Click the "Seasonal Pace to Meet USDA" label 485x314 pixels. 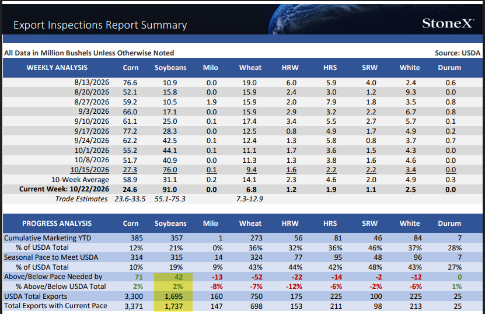[x=51, y=257]
